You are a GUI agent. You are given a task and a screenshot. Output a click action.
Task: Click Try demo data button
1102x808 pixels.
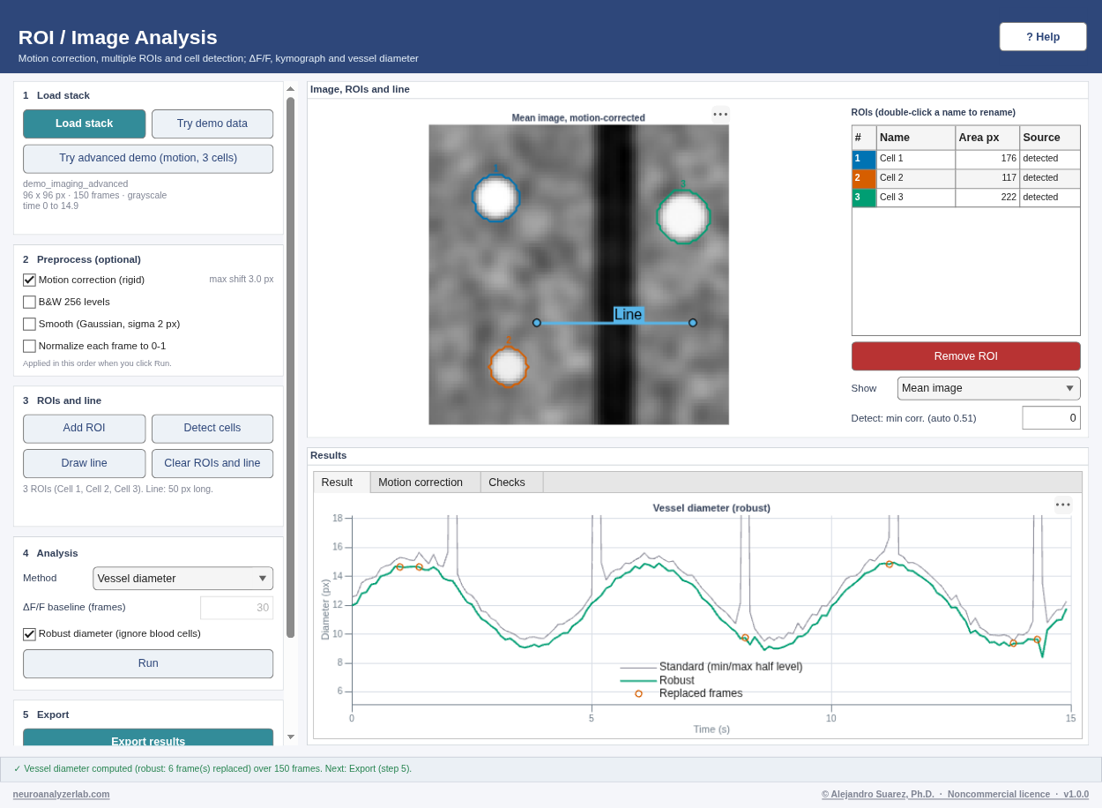[212, 123]
